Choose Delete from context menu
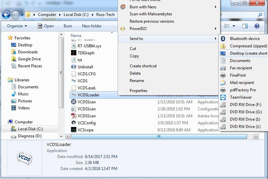 (135, 73)
